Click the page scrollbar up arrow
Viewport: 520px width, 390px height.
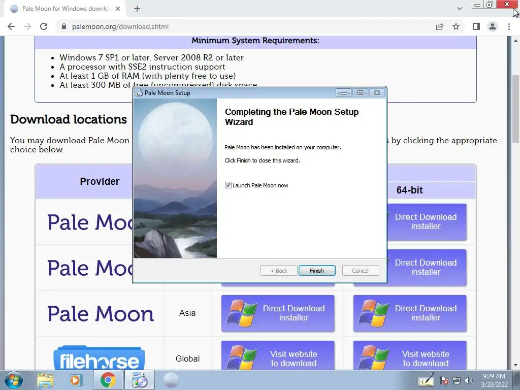516,41
